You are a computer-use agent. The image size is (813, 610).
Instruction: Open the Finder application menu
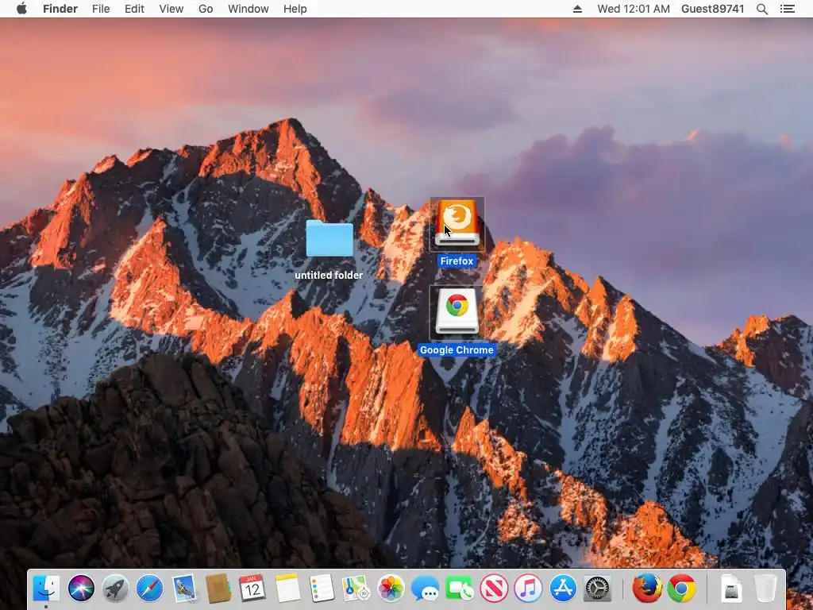[60, 9]
